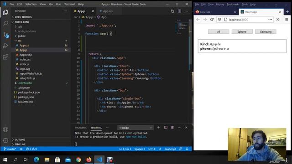Open Firefox hamburger menu
Viewport: 292px width, 164px height.
pyautogui.click(x=287, y=20)
